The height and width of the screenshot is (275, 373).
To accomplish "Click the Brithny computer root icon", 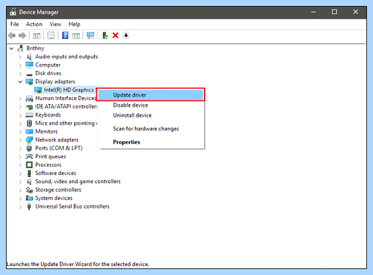I will coord(20,48).
